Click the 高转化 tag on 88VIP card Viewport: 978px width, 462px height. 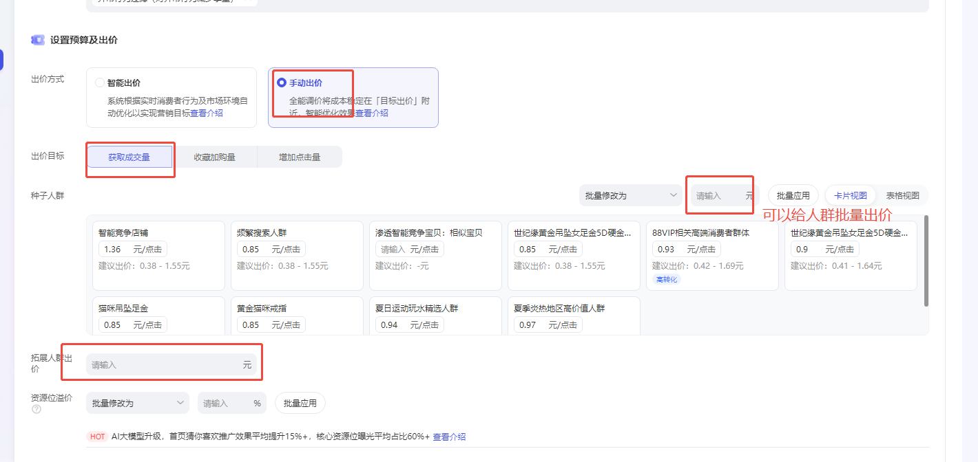(666, 279)
